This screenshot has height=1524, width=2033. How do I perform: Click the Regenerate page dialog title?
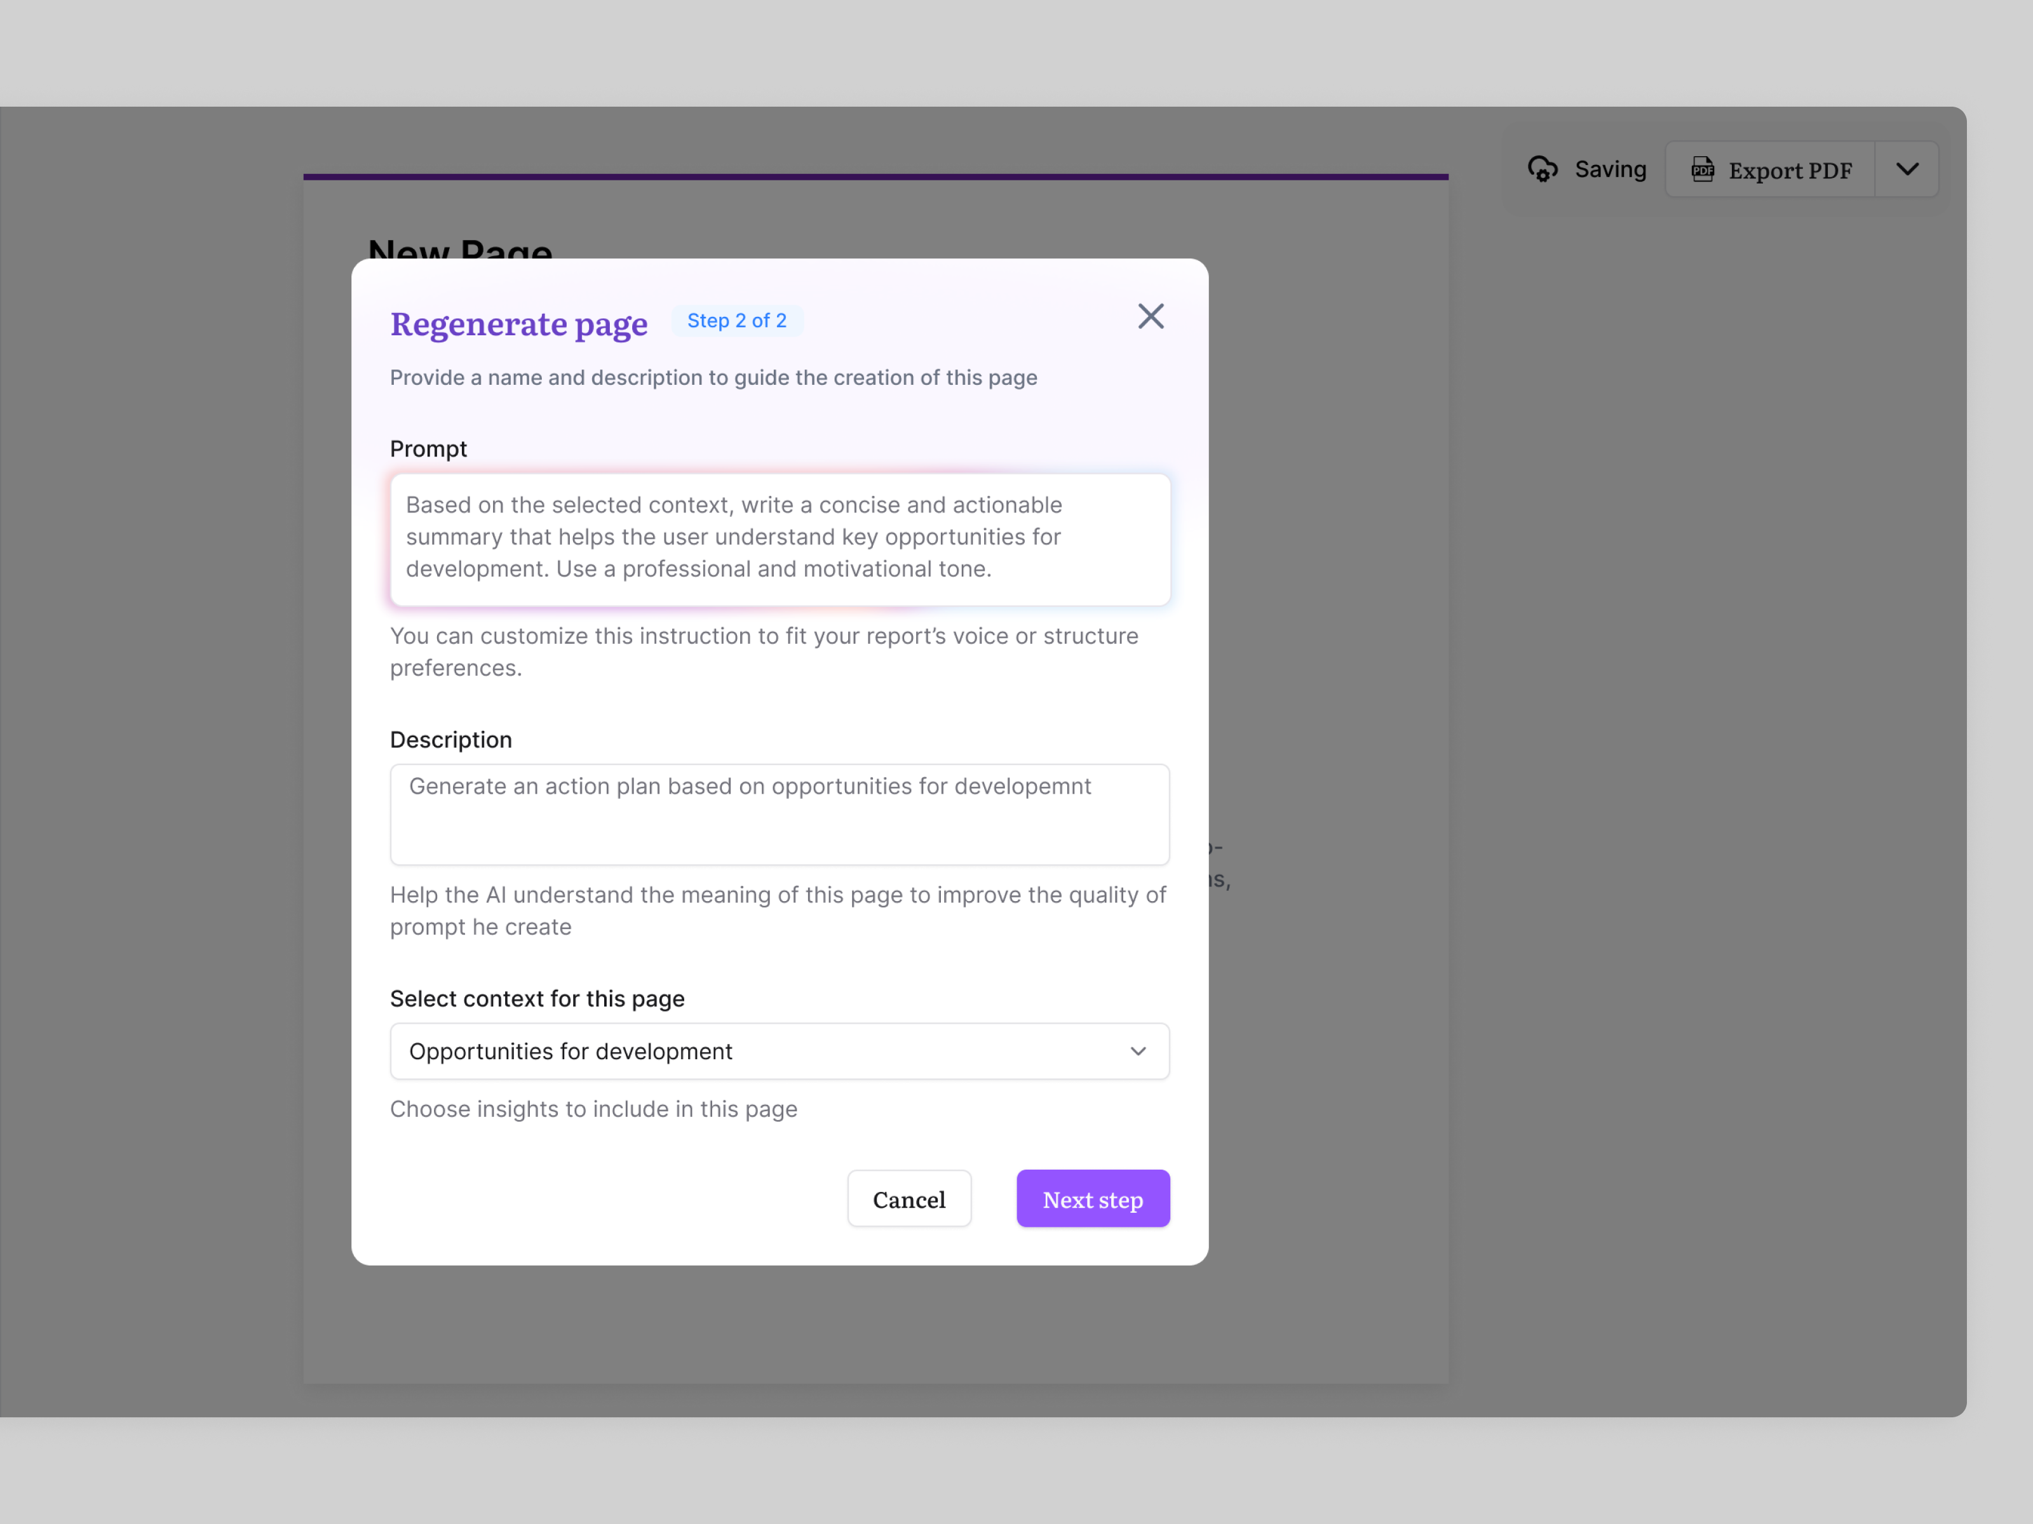pyautogui.click(x=518, y=323)
